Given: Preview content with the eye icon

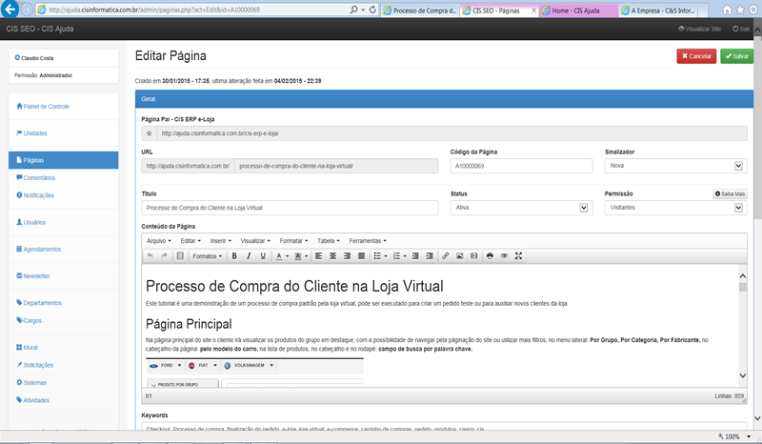Looking at the screenshot, I should [505, 255].
